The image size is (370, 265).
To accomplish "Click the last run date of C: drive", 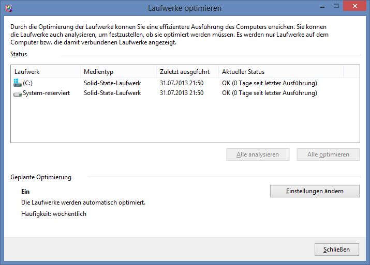I will pyautogui.click(x=182, y=83).
